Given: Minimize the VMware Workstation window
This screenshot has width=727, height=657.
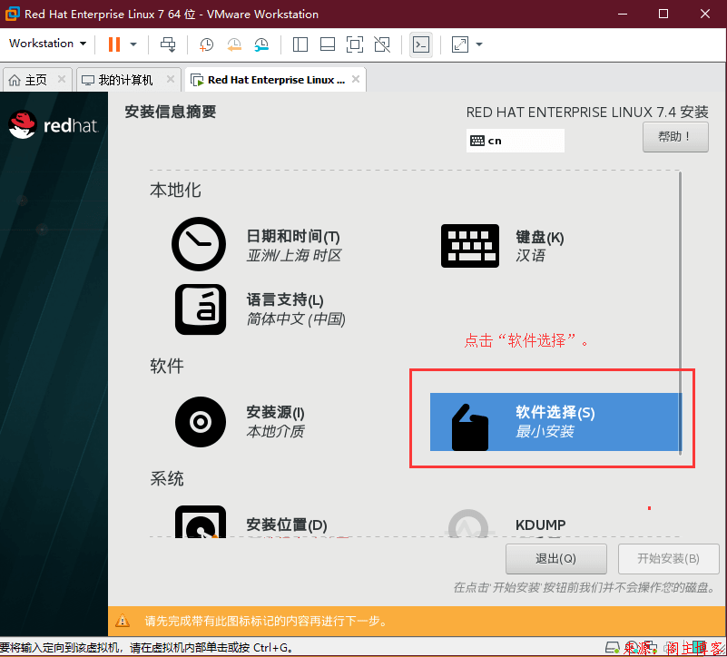Looking at the screenshot, I should (x=623, y=14).
